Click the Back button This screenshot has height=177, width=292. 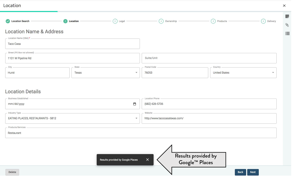[x=240, y=172]
